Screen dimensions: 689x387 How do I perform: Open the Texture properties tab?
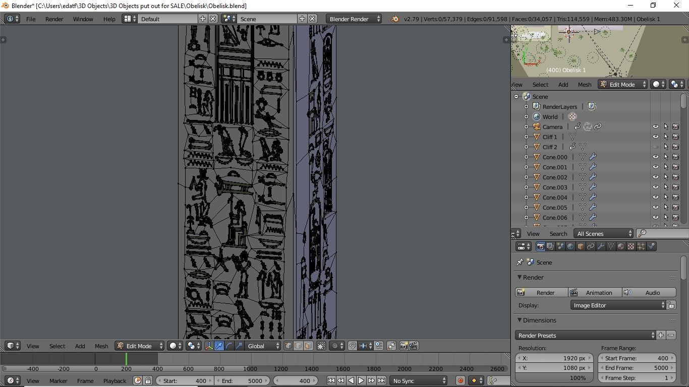(631, 246)
